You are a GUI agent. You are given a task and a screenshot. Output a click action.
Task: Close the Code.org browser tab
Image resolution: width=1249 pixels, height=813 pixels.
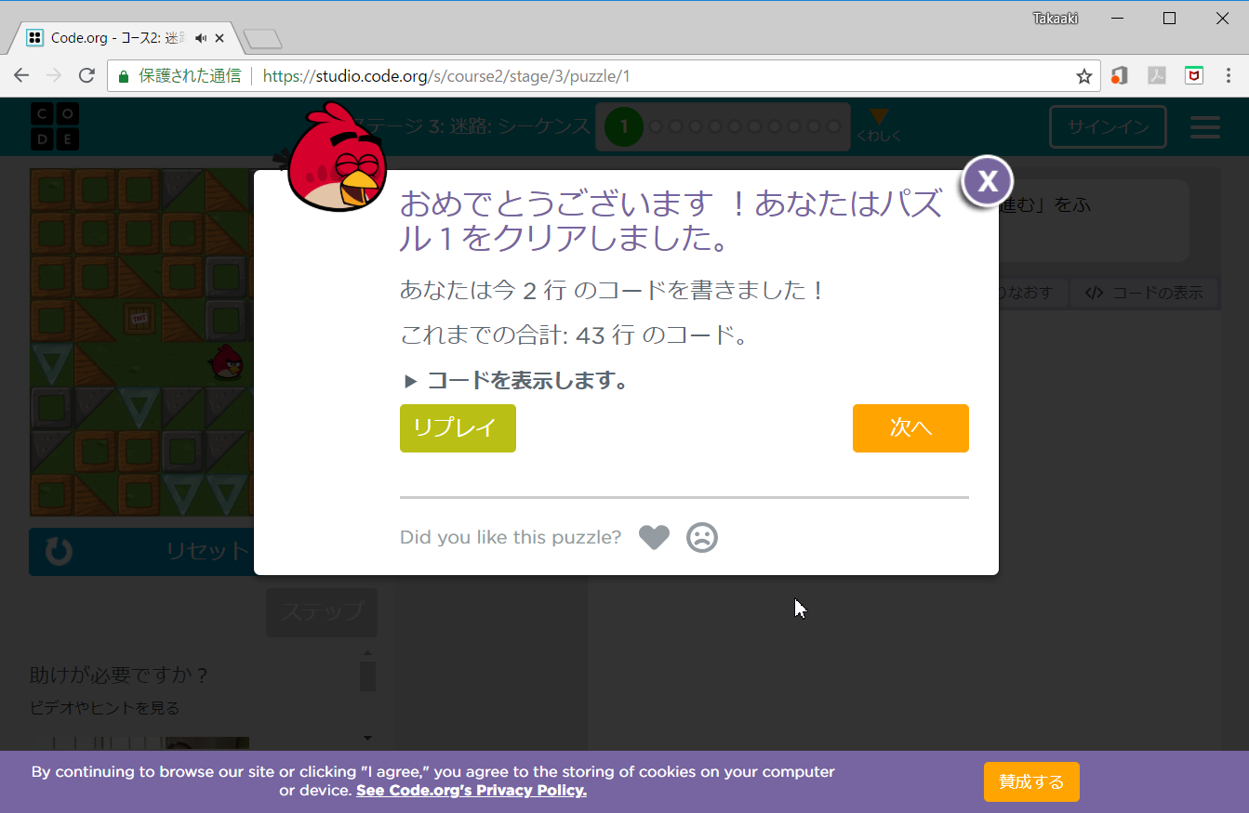tap(219, 38)
